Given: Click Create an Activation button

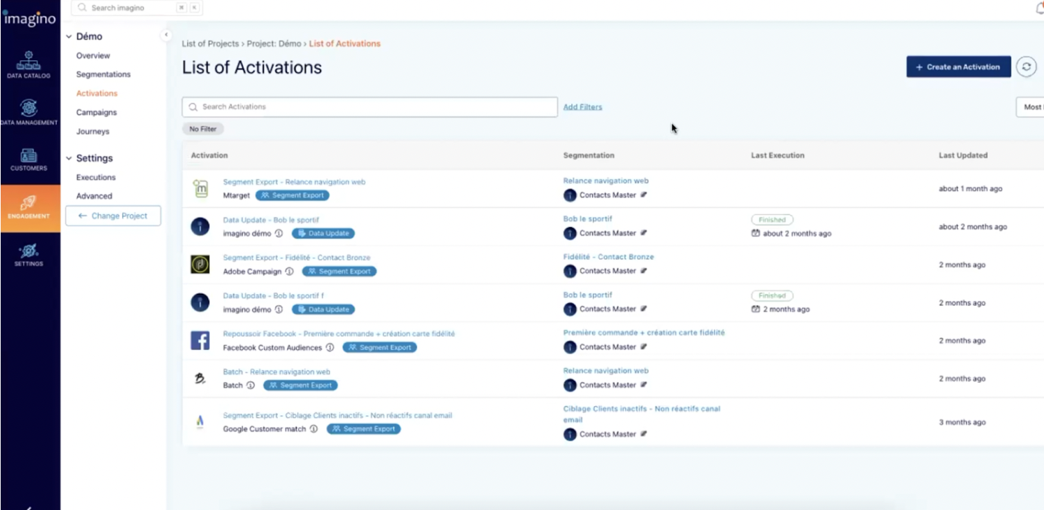Looking at the screenshot, I should coord(959,67).
